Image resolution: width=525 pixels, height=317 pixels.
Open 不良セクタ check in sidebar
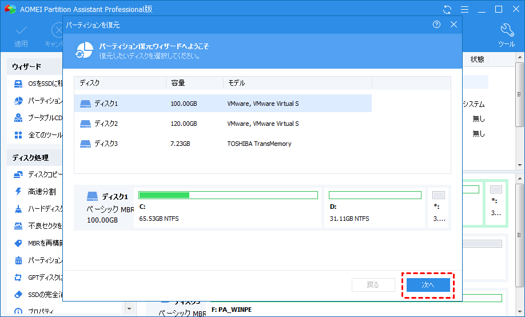[38, 226]
